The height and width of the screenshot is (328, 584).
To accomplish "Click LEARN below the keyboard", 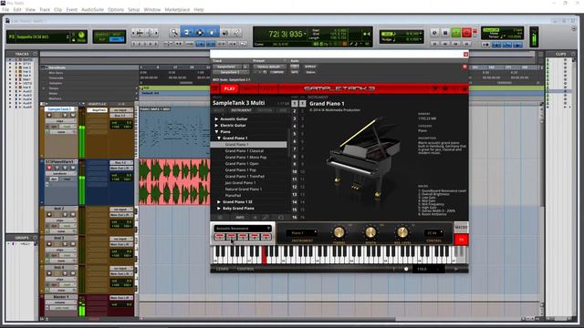I will click(x=223, y=269).
